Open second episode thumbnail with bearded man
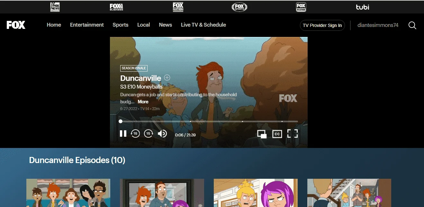 click(162, 193)
